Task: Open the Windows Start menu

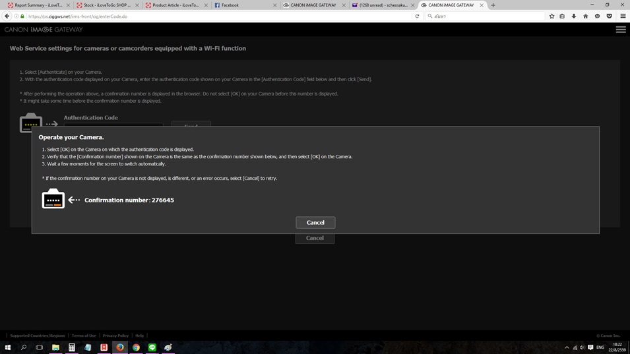Action: pyautogui.click(x=8, y=347)
